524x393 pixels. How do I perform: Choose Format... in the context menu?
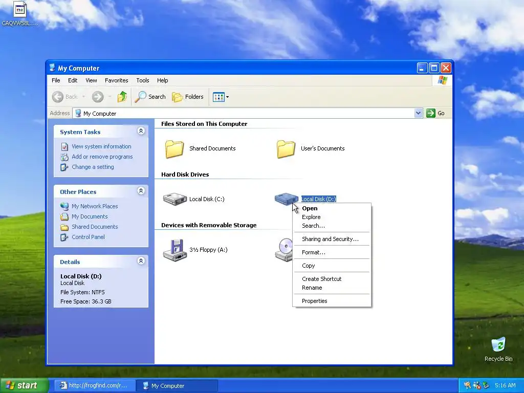coord(332,252)
